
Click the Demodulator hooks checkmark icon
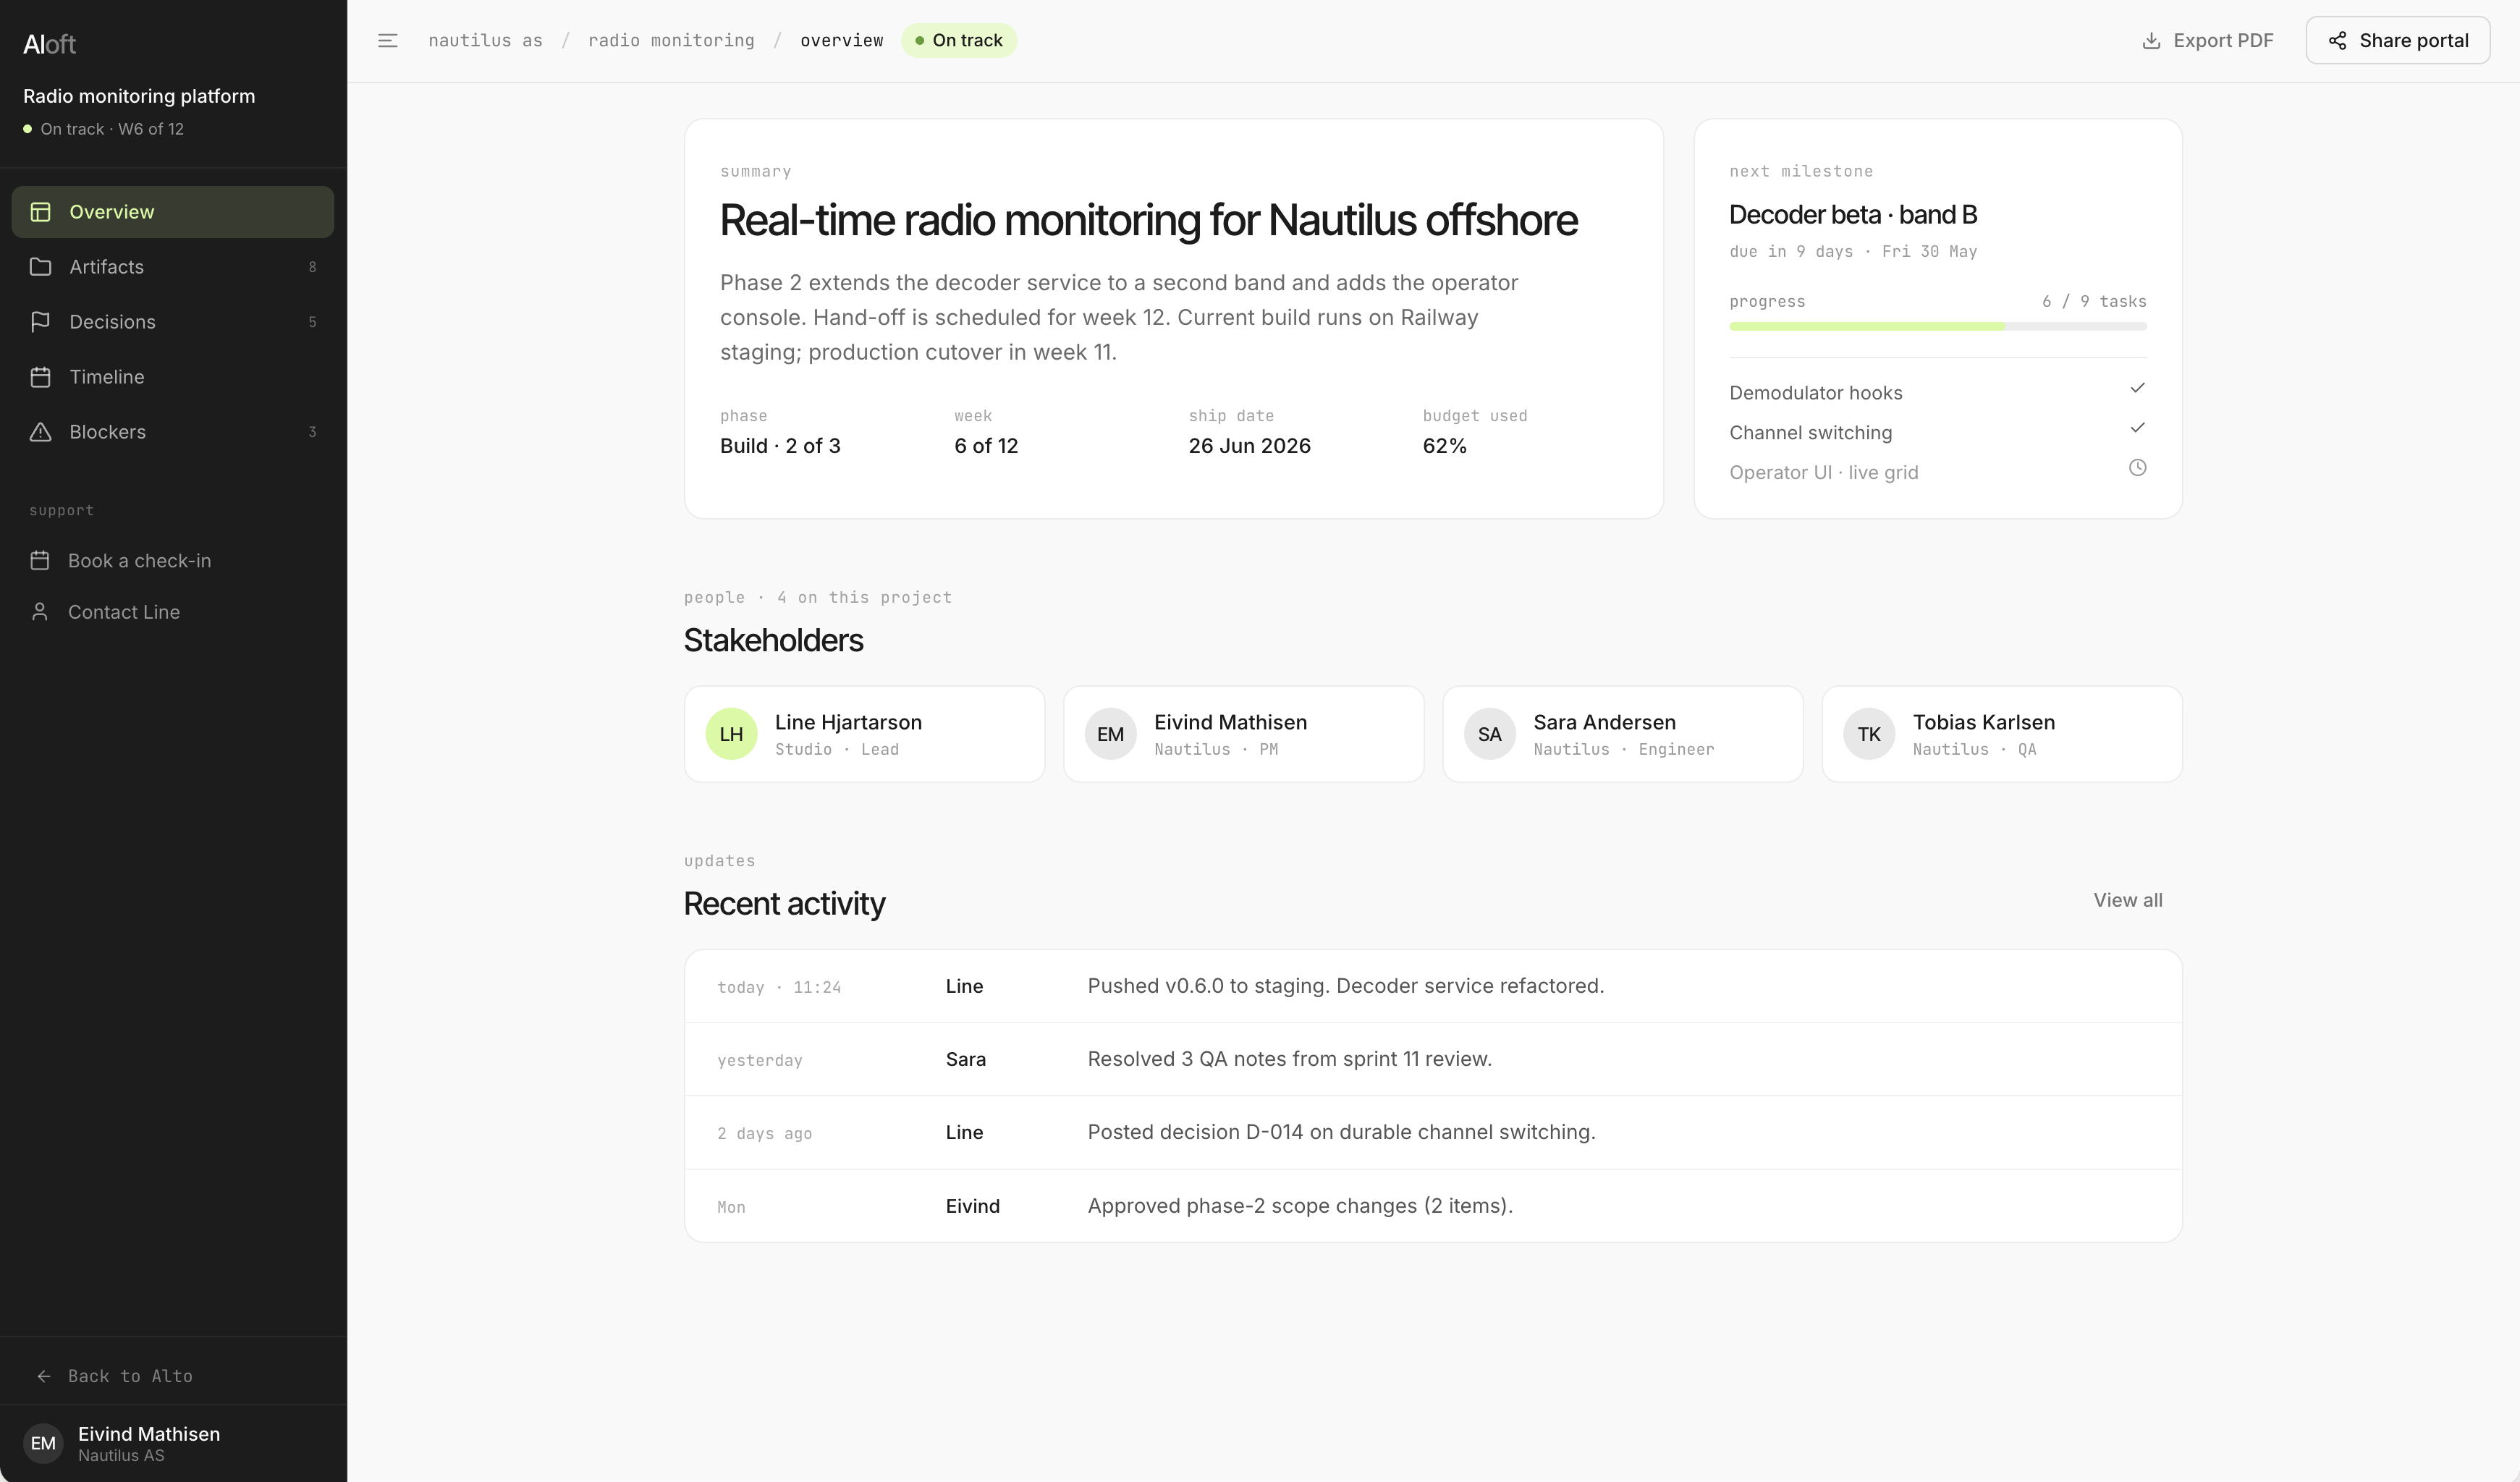(x=2137, y=388)
